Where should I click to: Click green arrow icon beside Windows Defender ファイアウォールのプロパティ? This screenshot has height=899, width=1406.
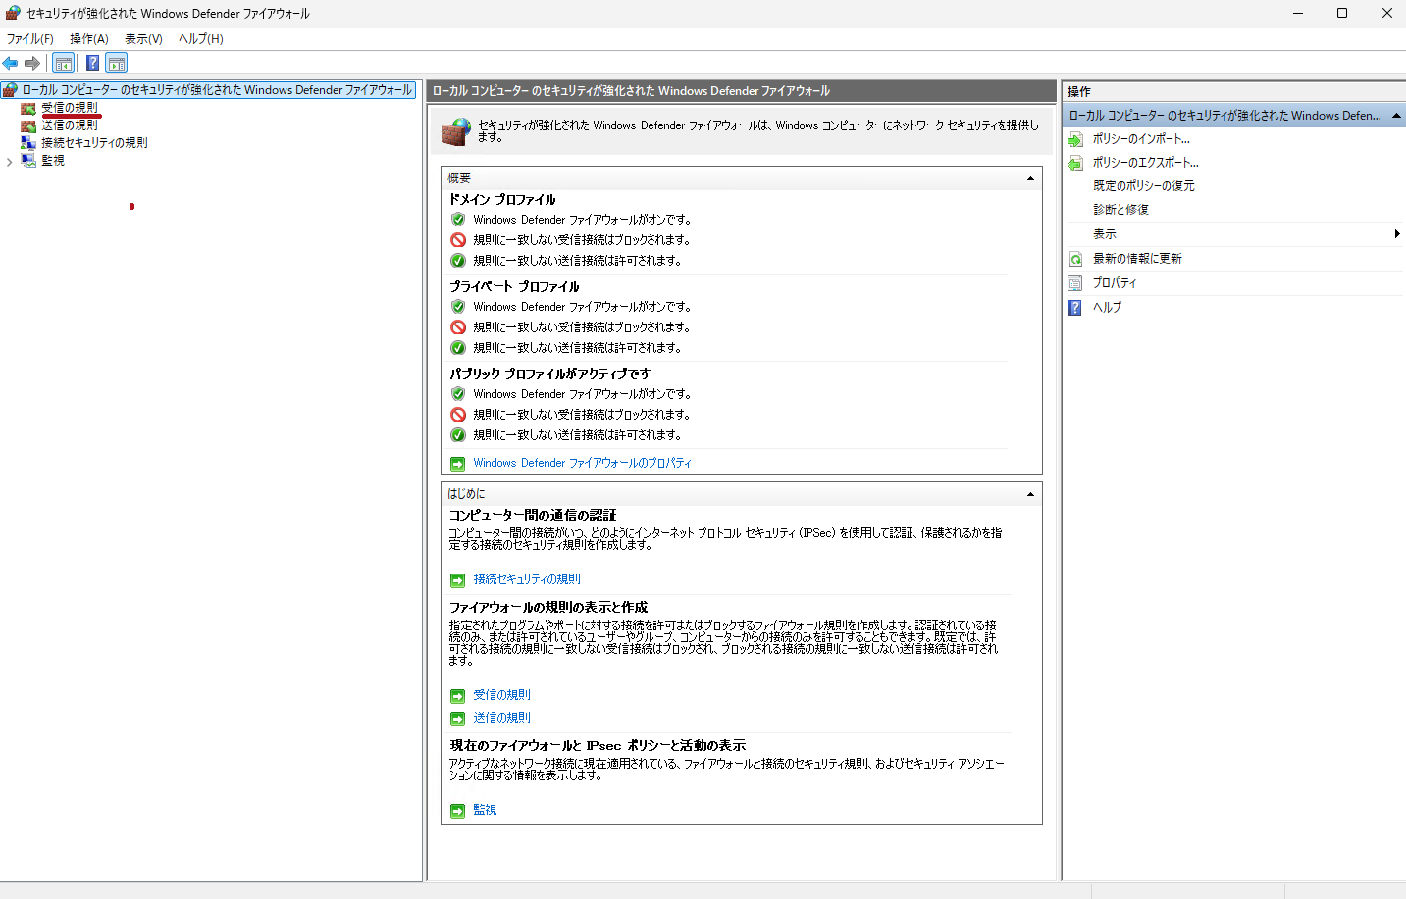458,464
